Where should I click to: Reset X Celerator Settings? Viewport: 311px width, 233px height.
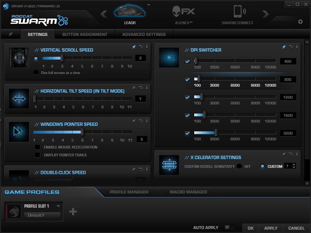(x=290, y=154)
